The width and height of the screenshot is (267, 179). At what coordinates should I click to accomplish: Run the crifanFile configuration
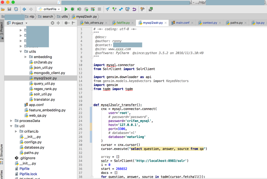tap(66, 9)
